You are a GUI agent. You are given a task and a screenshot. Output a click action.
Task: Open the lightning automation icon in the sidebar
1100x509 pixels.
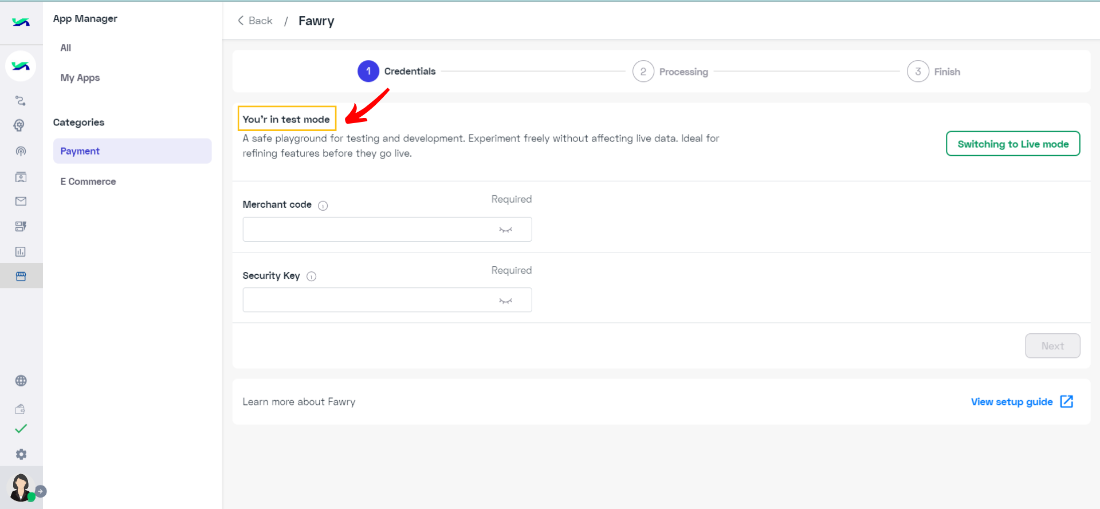pos(21,226)
